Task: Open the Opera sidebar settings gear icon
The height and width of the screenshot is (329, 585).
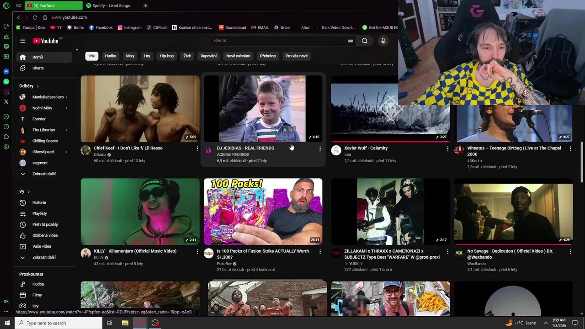Action: click(x=6, y=147)
